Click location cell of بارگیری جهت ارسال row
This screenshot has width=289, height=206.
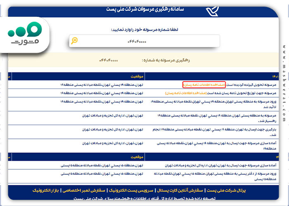[x=113, y=129]
